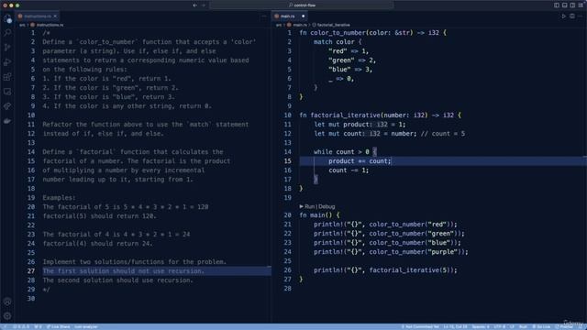Click 'factorial(4) should return 24.' line
Image resolution: width=587 pixels, height=330 pixels.
pyautogui.click(x=98, y=244)
